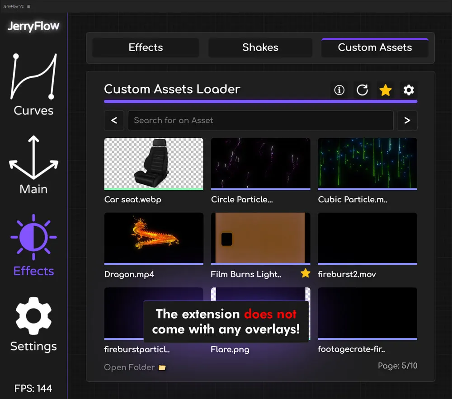Open the Effects tab at the top
The image size is (452, 399).
146,47
